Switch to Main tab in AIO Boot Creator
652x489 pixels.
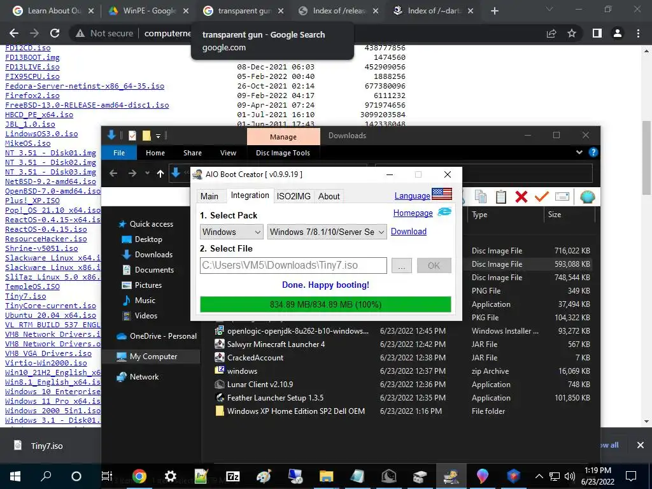(x=209, y=196)
